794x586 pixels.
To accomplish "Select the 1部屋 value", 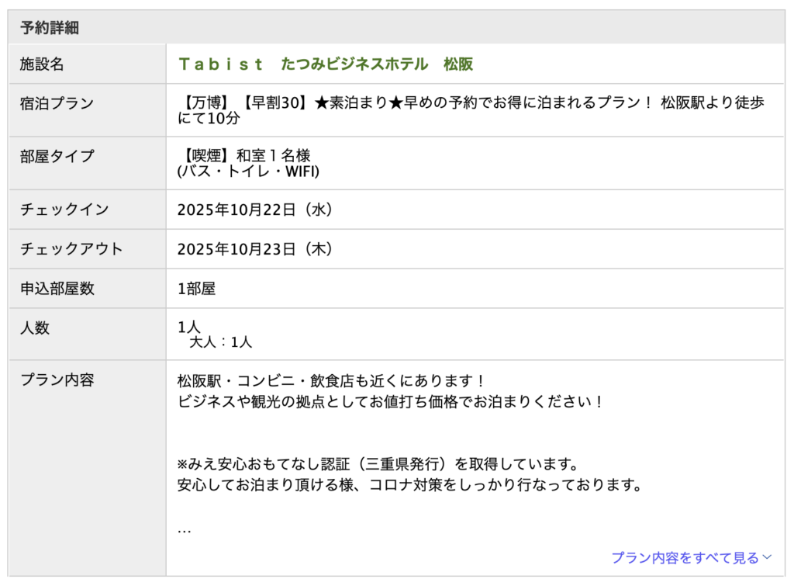I will click(x=196, y=289).
